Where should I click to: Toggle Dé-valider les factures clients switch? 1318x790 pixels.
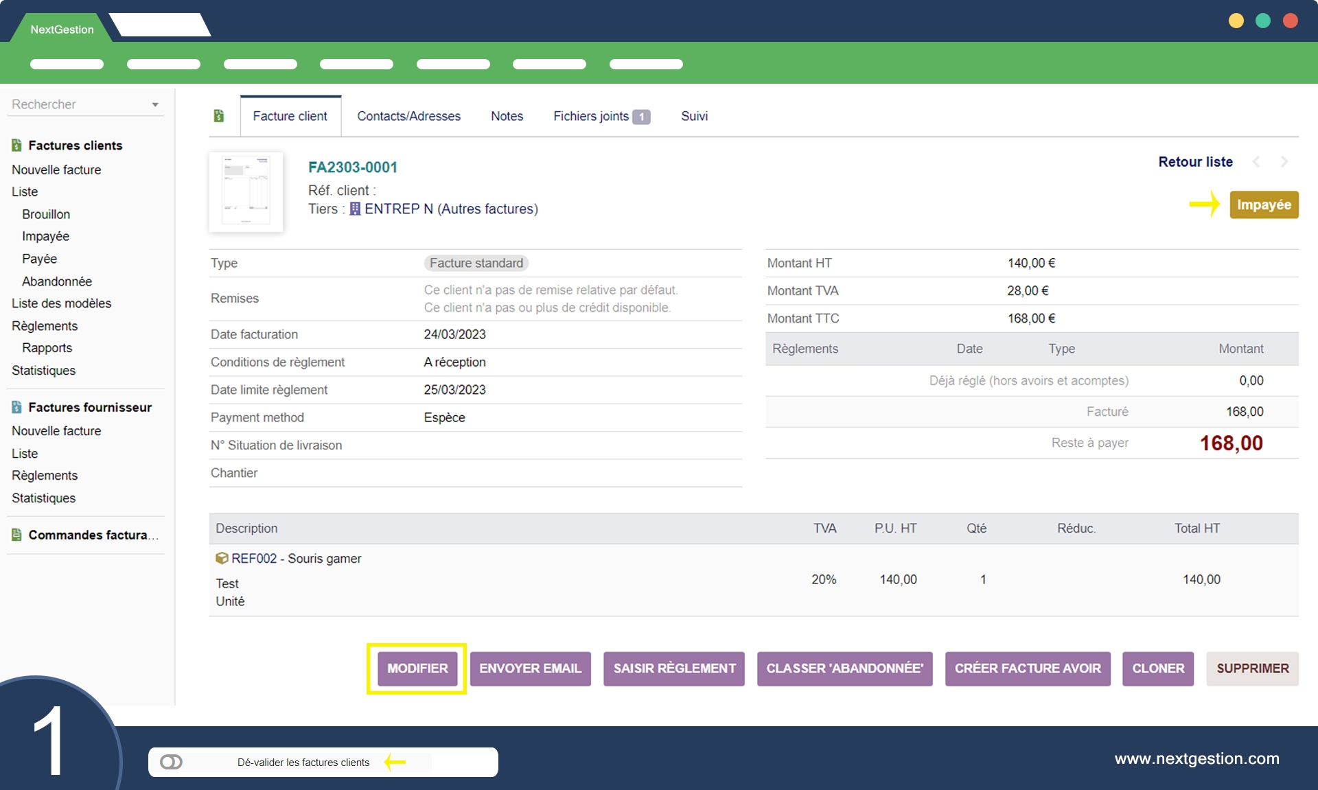click(x=171, y=762)
